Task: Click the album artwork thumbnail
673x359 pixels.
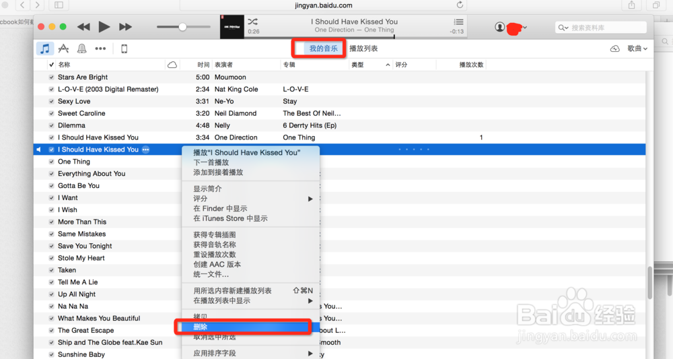Action: 232,27
